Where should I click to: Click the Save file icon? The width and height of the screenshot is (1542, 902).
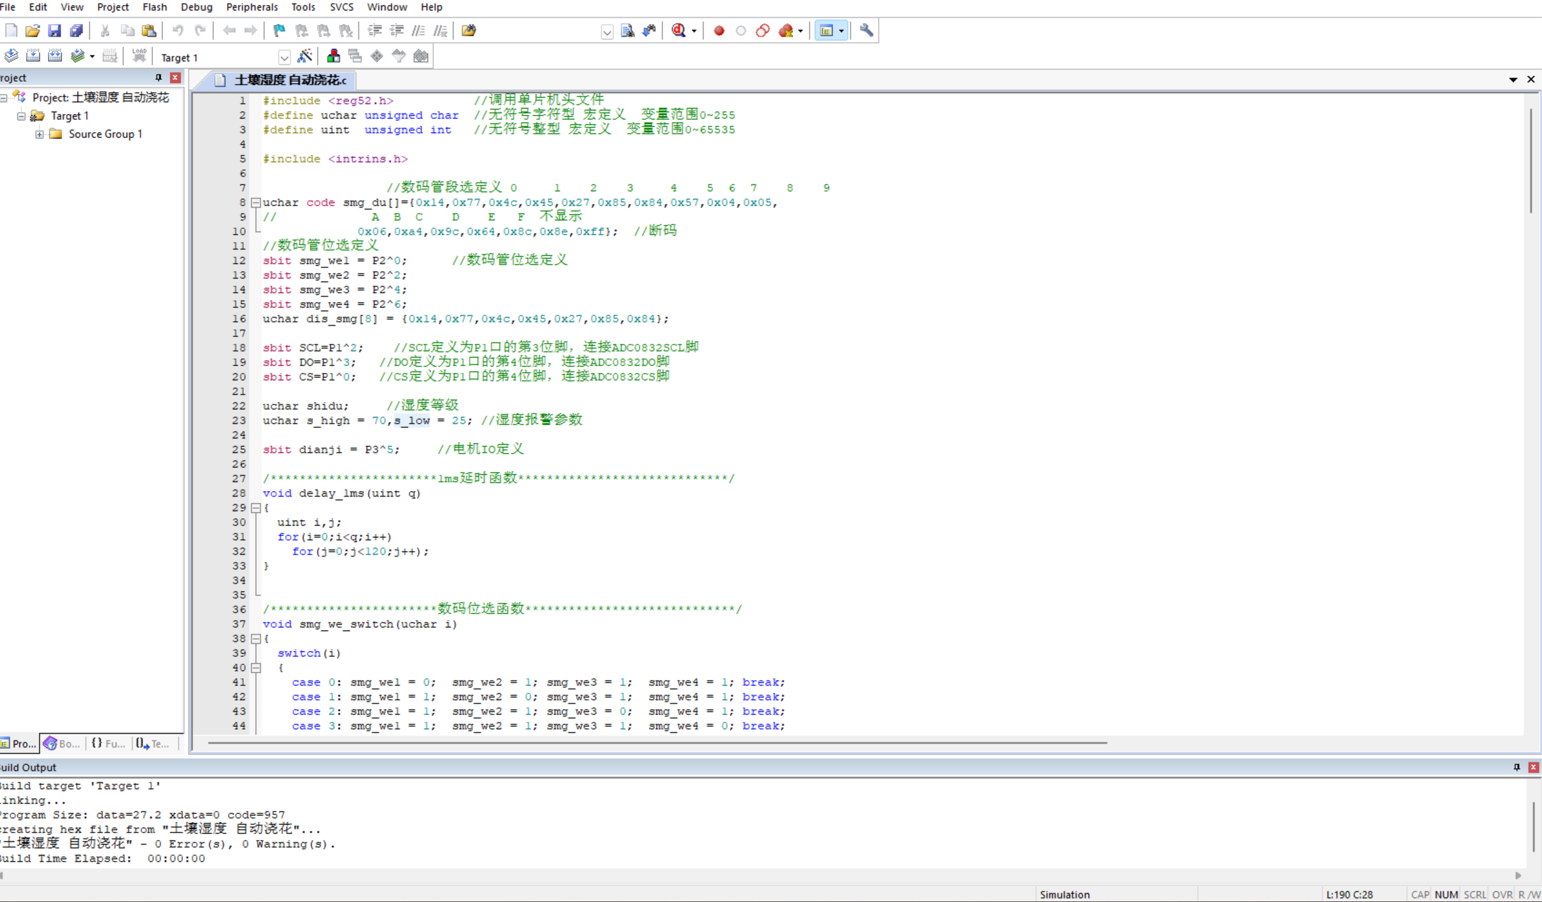point(55,30)
